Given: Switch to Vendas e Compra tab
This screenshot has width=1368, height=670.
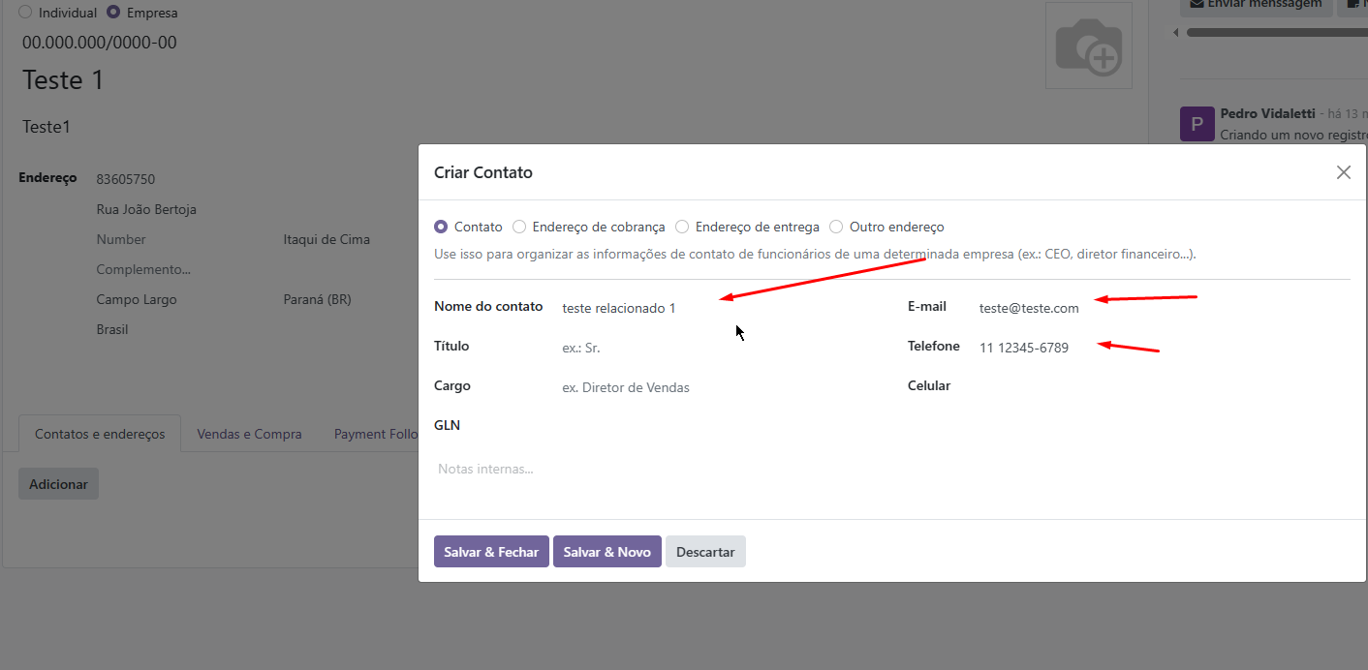Looking at the screenshot, I should point(249,434).
